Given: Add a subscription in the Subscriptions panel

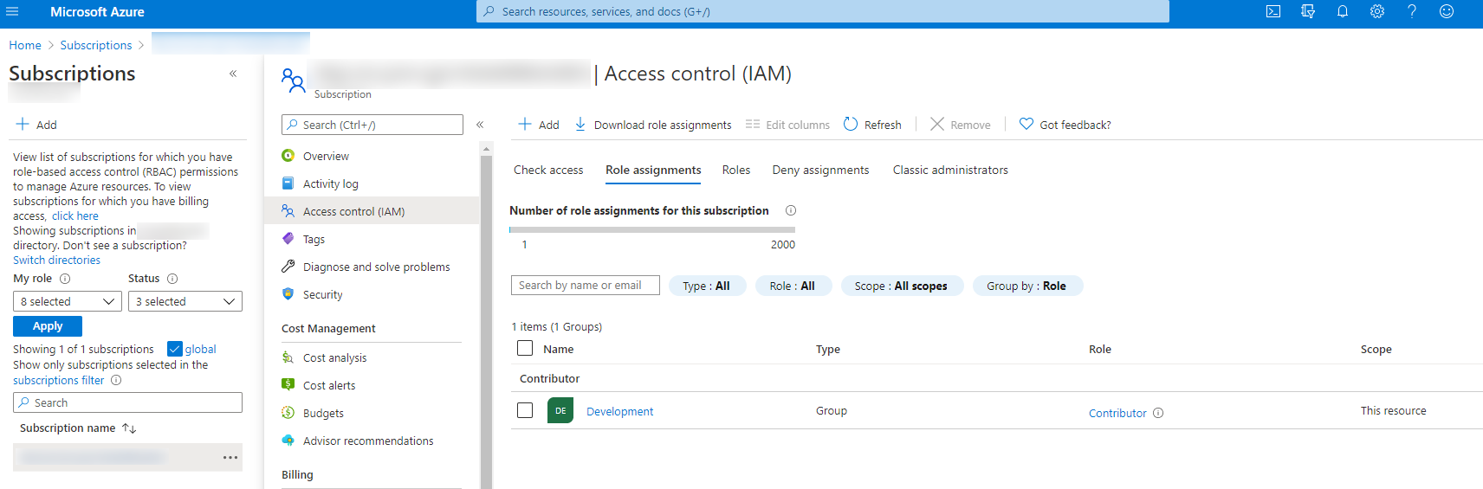Looking at the screenshot, I should 36,125.
